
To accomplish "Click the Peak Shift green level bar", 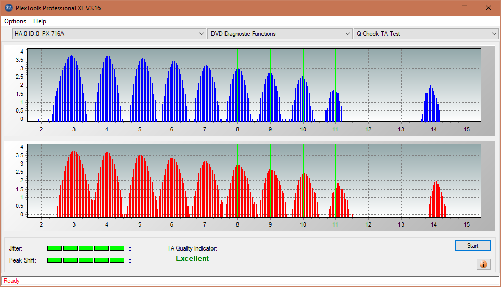I will click(86, 260).
